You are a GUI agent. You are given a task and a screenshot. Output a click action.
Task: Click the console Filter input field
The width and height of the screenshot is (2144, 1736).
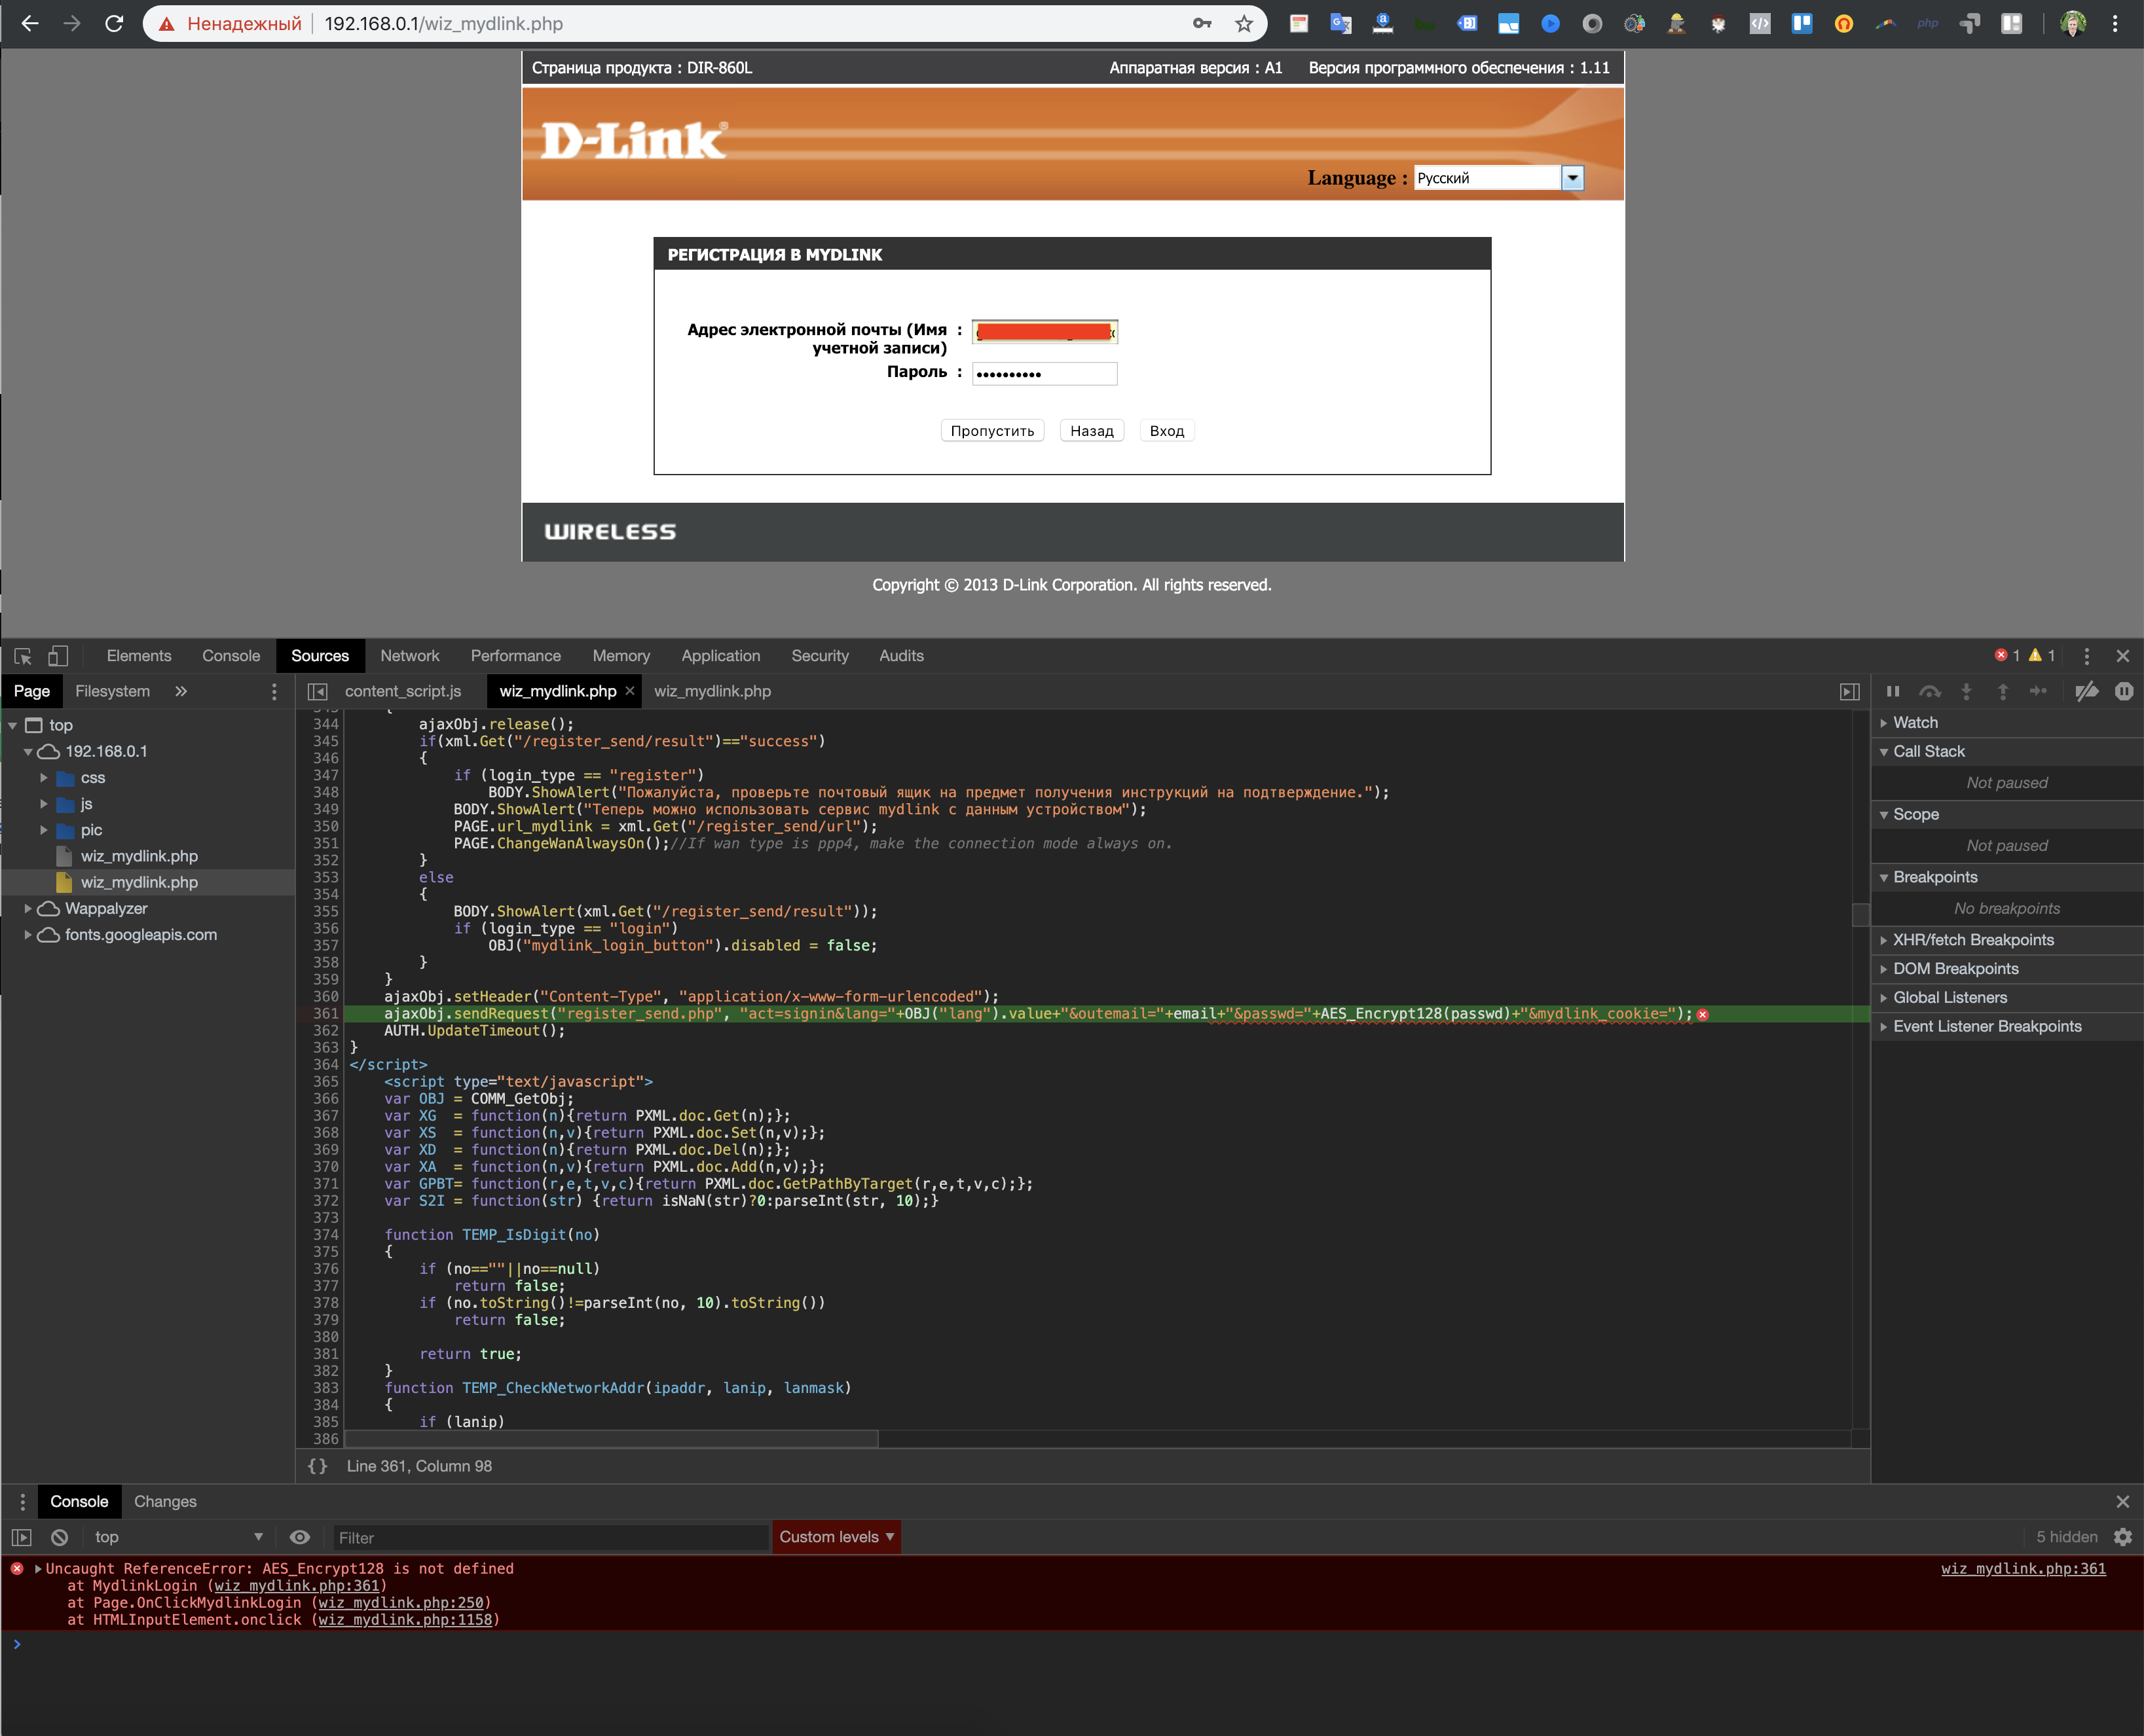550,1537
